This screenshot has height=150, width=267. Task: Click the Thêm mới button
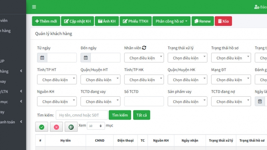[46, 21]
